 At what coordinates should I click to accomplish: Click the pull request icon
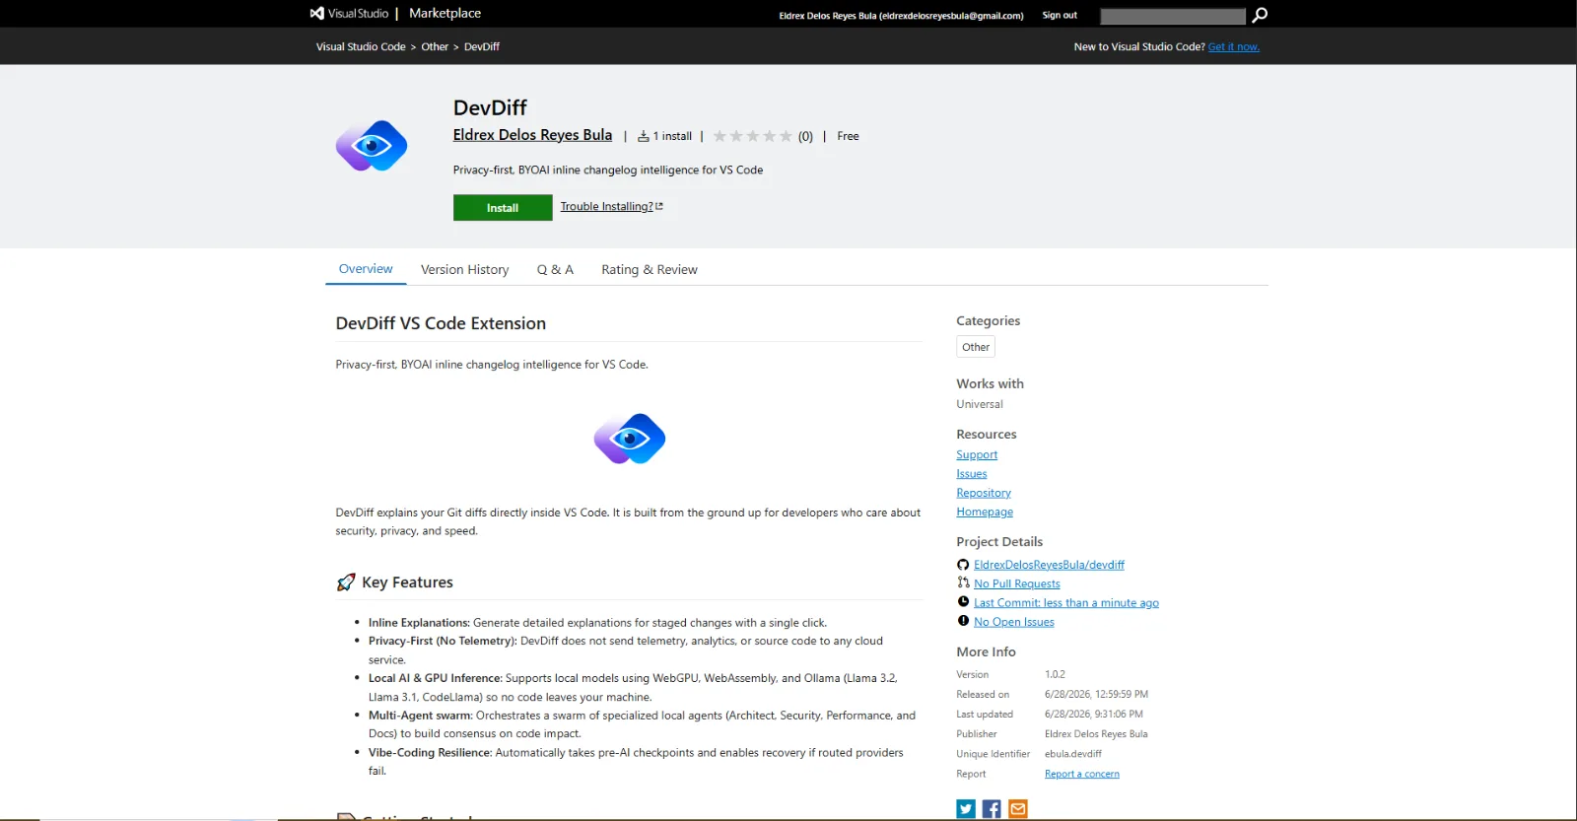tap(963, 582)
